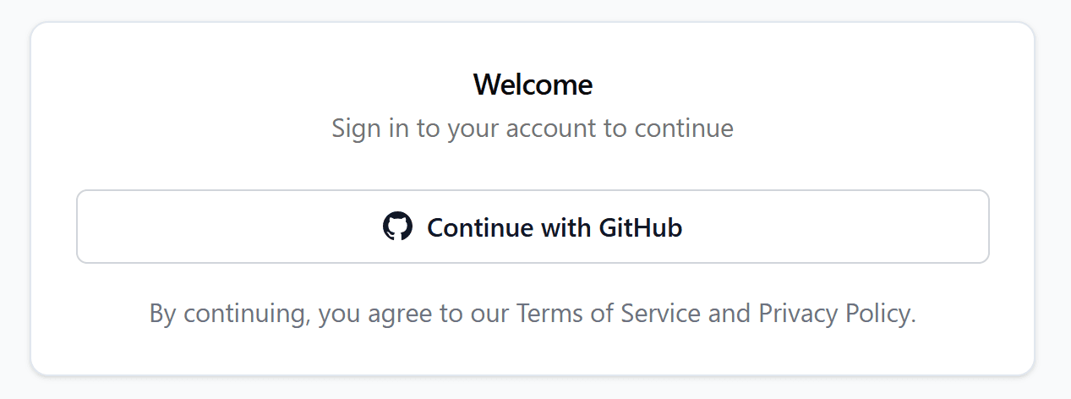Click the word "and" between the policy links
This screenshot has height=399, width=1071.
point(729,314)
